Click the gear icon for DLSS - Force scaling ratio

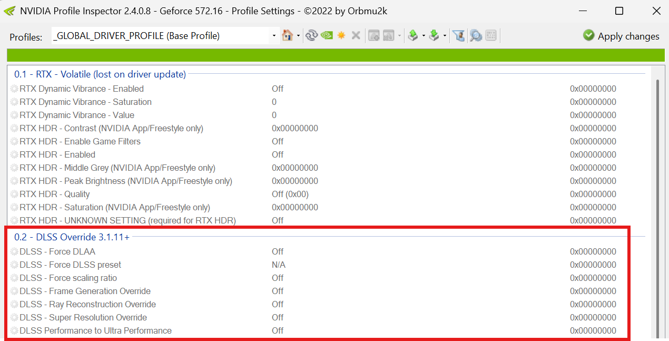point(14,278)
